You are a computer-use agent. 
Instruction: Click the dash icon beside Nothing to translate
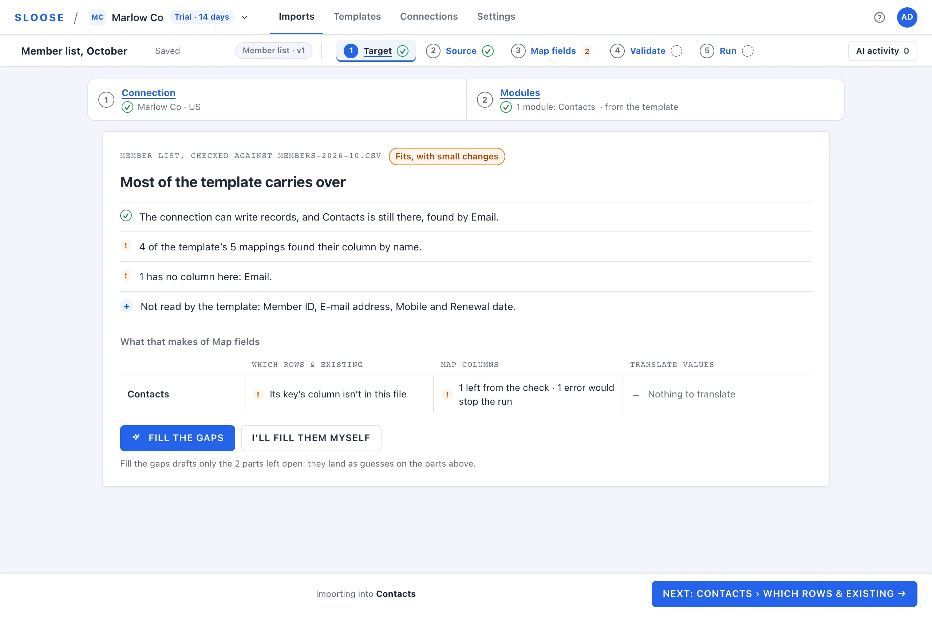636,395
